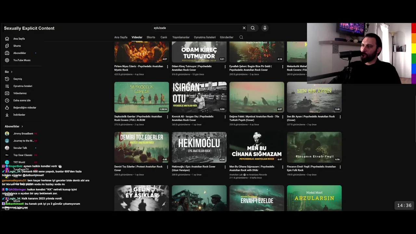Switch to the Canlı tab

point(164,37)
